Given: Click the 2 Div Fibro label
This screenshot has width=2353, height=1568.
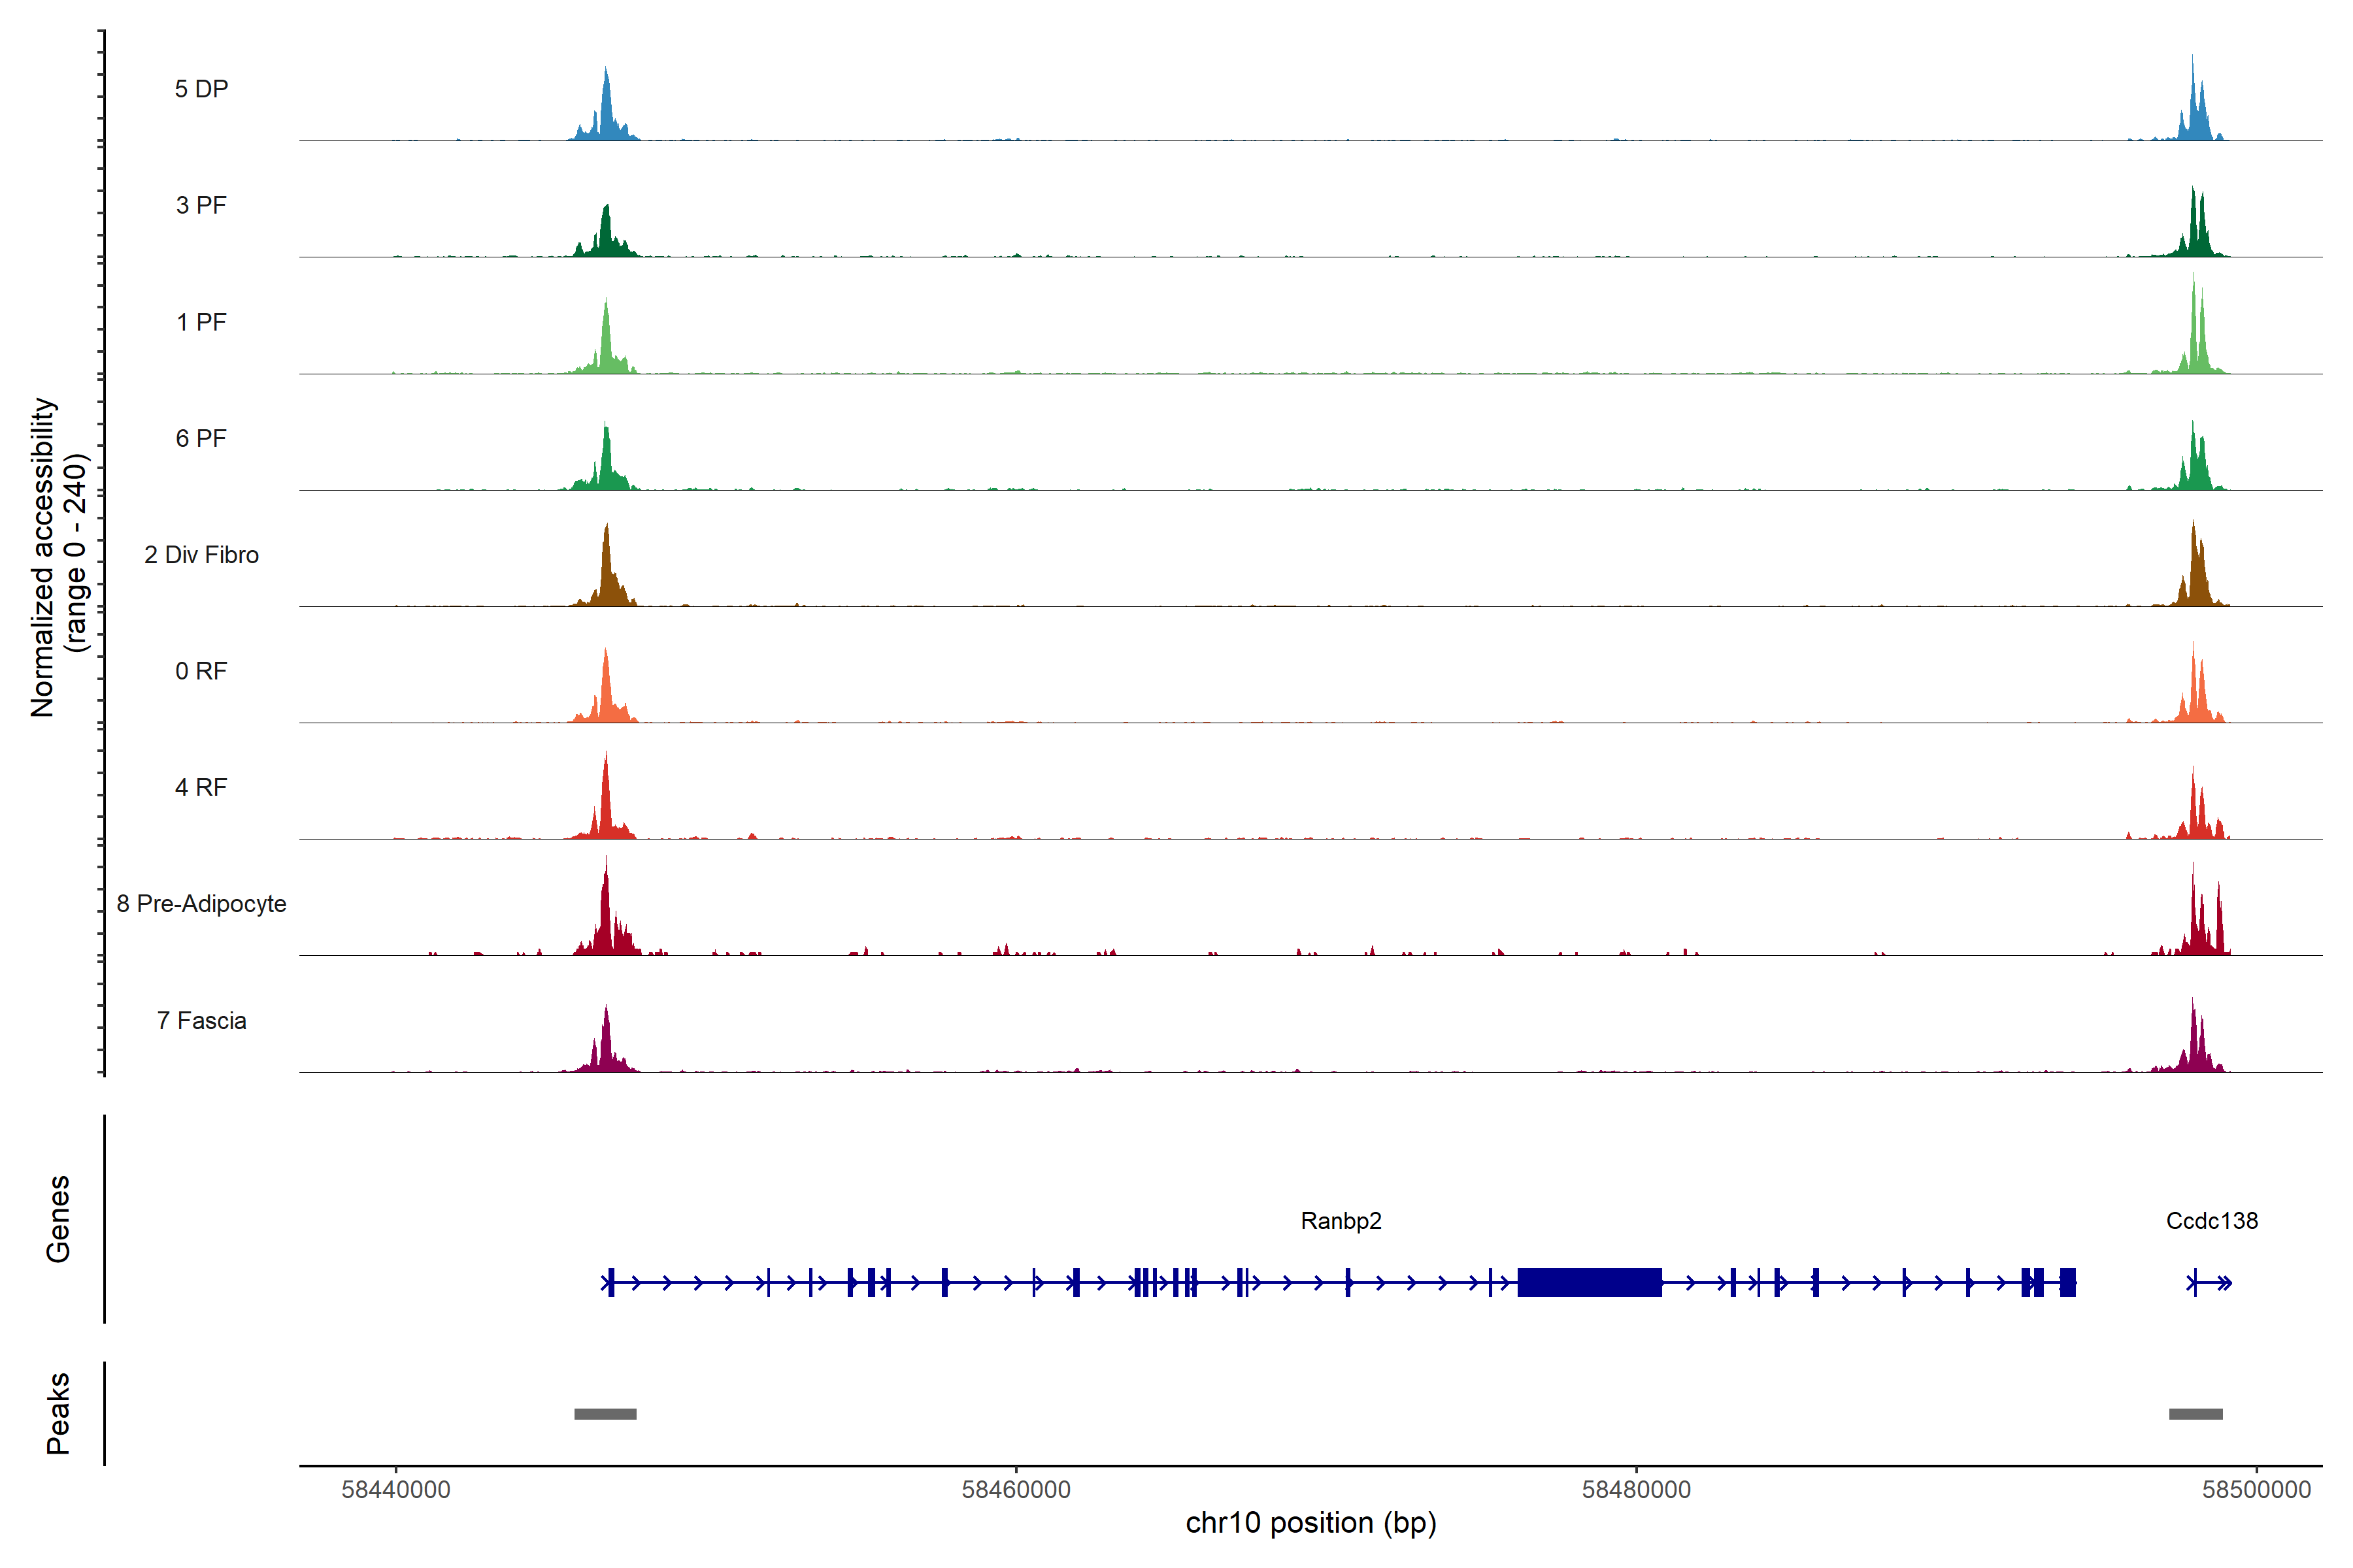Looking at the screenshot, I should pyautogui.click(x=201, y=554).
